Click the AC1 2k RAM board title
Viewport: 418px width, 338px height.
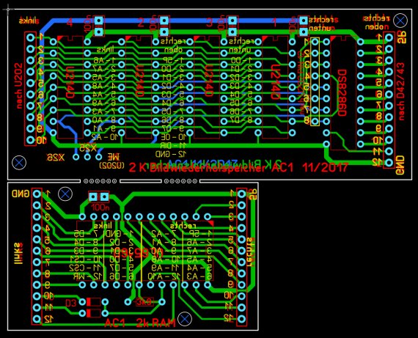(x=140, y=323)
